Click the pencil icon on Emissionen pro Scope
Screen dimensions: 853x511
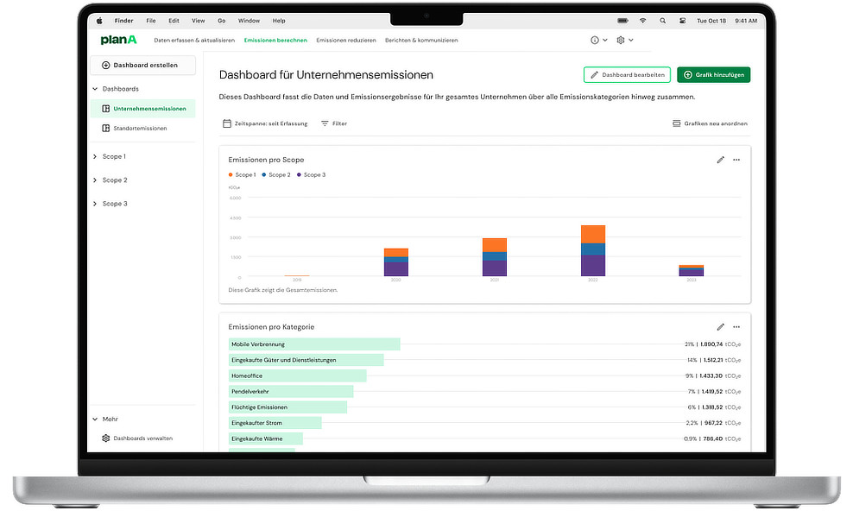pyautogui.click(x=721, y=160)
